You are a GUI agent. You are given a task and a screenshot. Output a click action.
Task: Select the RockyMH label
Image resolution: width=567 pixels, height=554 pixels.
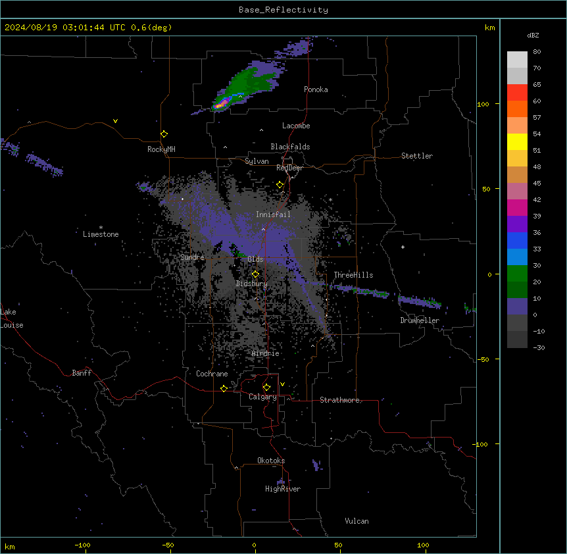[x=161, y=149]
